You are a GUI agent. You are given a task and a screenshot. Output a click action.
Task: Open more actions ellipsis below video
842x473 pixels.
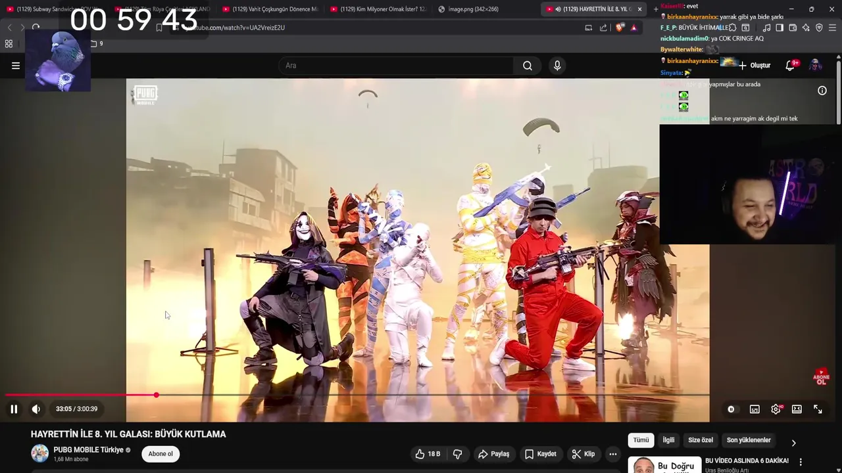tap(613, 454)
